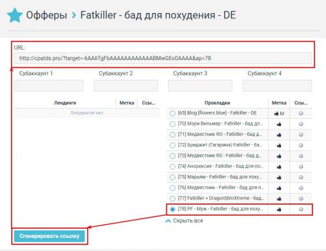Open the Офферы breadcrumb link
This screenshot has width=326, height=251.
tap(46, 15)
